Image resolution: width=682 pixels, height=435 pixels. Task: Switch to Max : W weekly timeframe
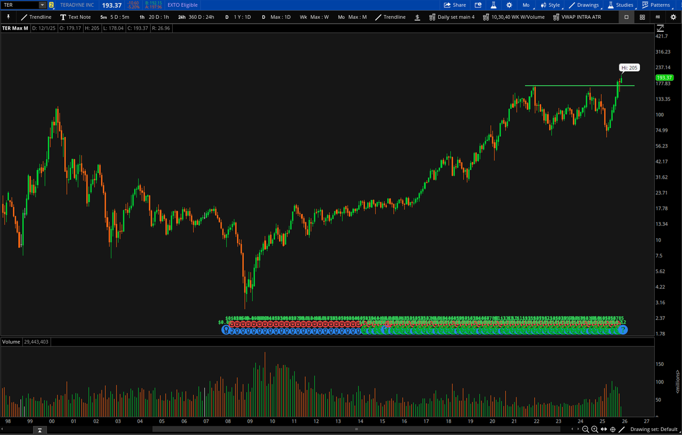314,17
